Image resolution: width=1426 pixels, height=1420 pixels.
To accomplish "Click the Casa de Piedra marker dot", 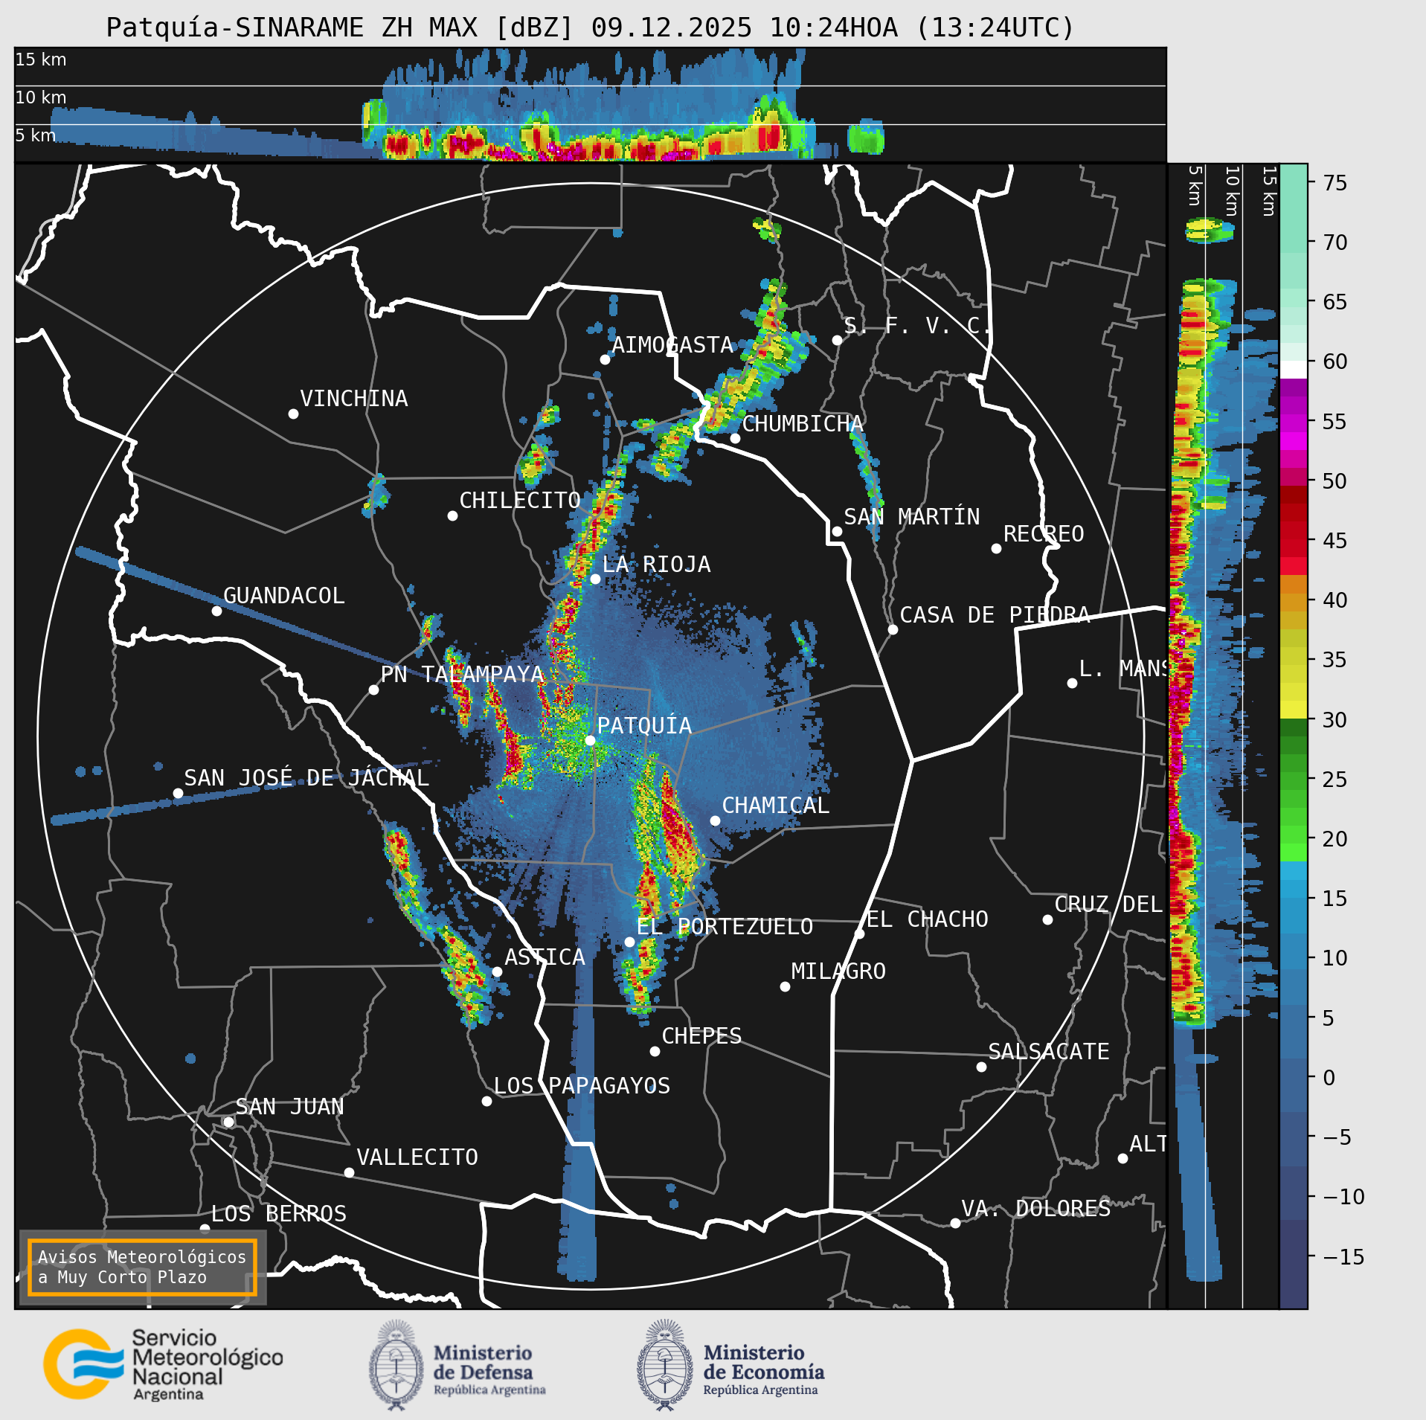I will pyautogui.click(x=893, y=629).
